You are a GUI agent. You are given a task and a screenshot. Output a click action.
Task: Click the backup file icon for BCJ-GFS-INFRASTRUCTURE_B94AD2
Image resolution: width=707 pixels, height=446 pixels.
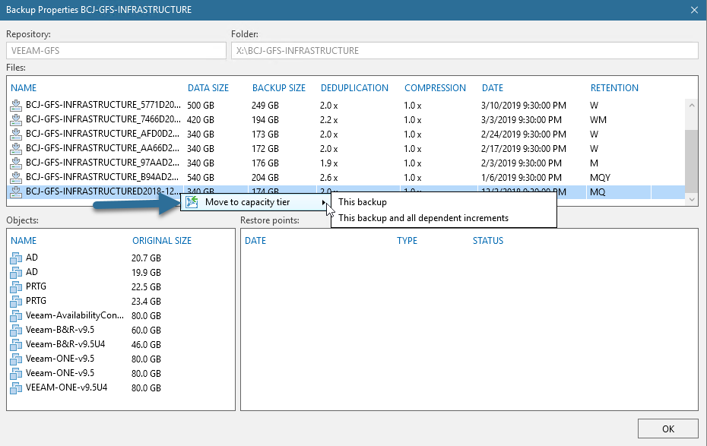[x=16, y=178]
